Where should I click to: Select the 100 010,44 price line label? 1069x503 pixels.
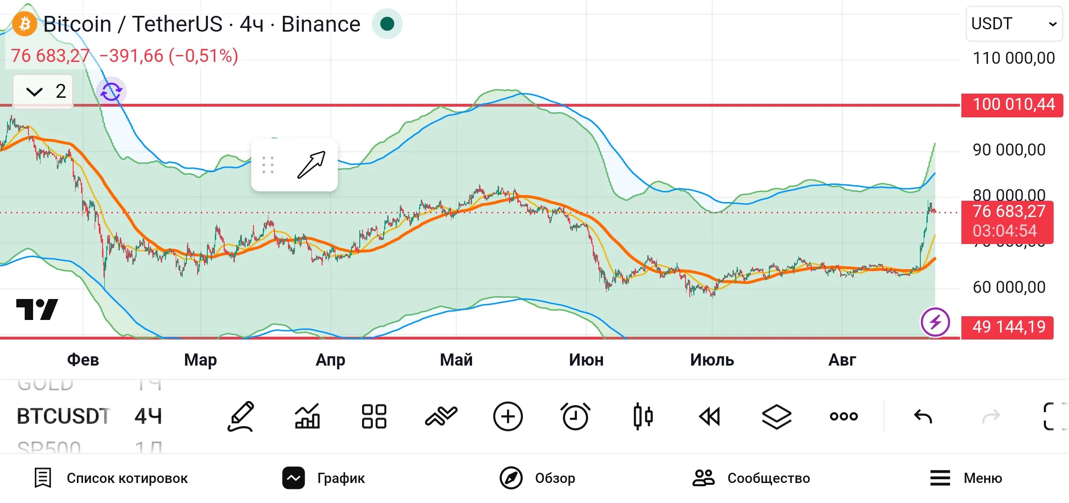pyautogui.click(x=1012, y=104)
